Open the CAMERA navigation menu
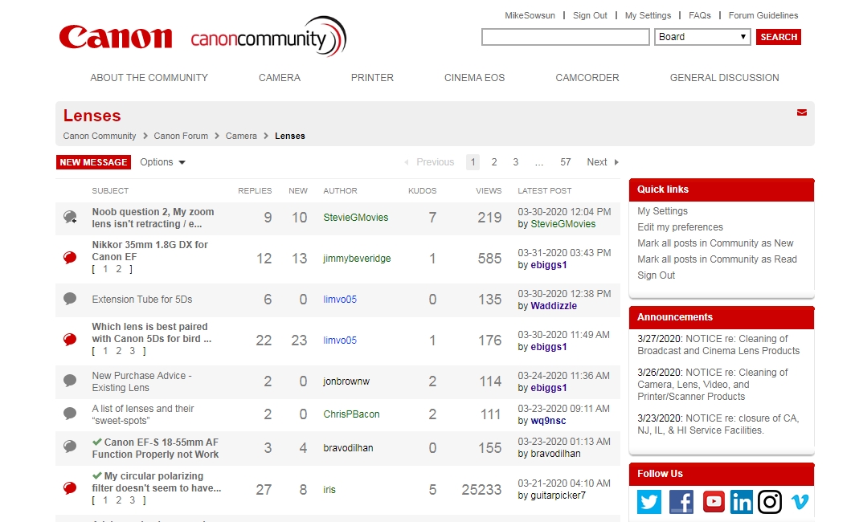This screenshot has height=522, width=855. (x=279, y=78)
